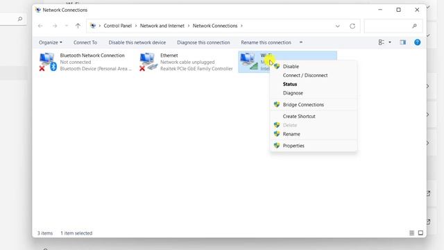The width and height of the screenshot is (444, 250).
Task: Expand chevron after Network Connections breadcrumb
Action: pos(241,26)
